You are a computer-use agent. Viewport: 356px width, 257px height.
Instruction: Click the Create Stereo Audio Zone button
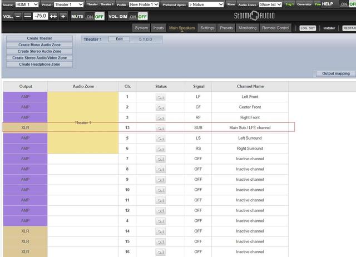pyautogui.click(x=39, y=51)
